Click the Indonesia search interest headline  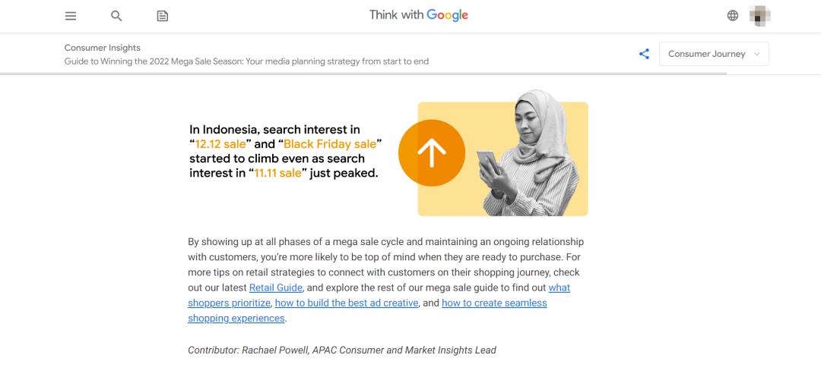click(285, 152)
